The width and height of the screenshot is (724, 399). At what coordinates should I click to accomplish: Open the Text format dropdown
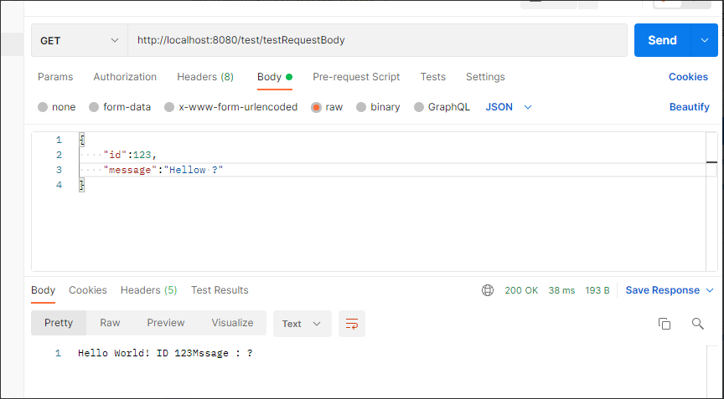coord(302,324)
